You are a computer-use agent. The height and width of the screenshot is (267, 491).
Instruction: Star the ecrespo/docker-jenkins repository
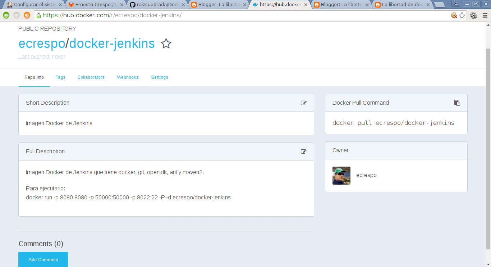tap(166, 44)
